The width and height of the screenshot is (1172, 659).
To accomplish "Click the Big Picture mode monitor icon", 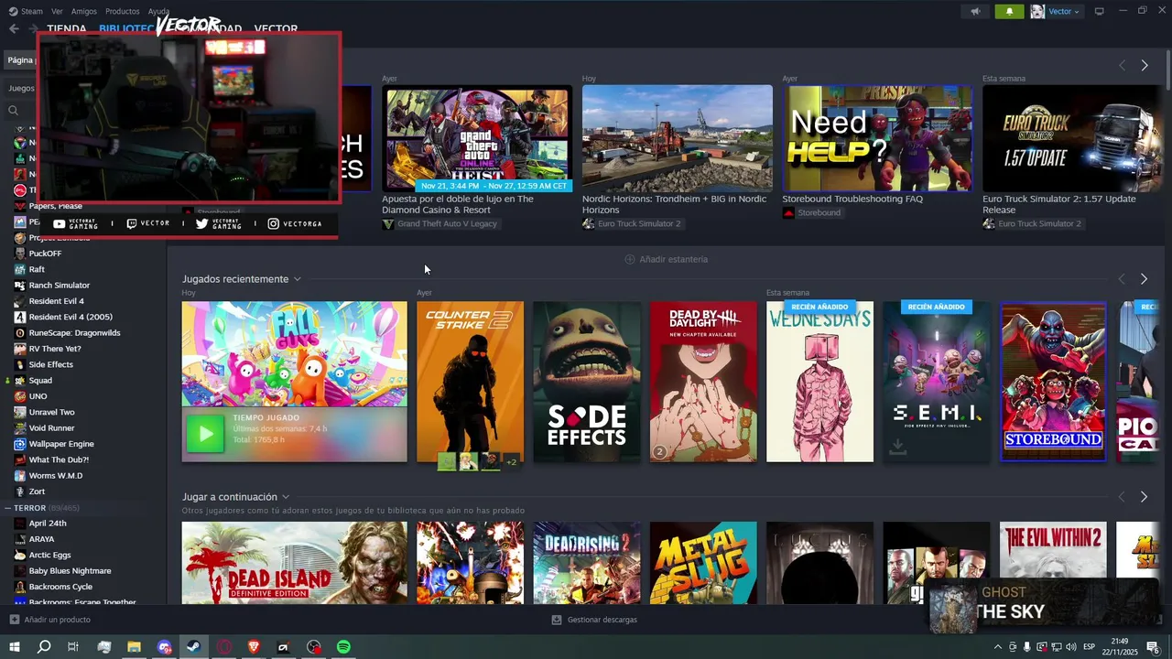I will [1100, 11].
